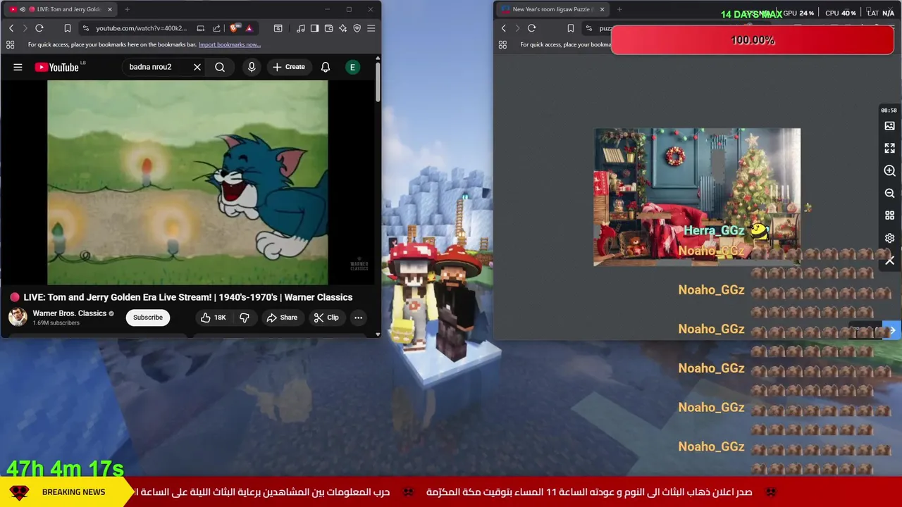
Task: Close the Tom and Jerry live tab
Action: point(109,9)
